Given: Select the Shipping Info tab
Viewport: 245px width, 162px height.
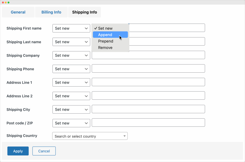Looking at the screenshot, I should coord(84,12).
